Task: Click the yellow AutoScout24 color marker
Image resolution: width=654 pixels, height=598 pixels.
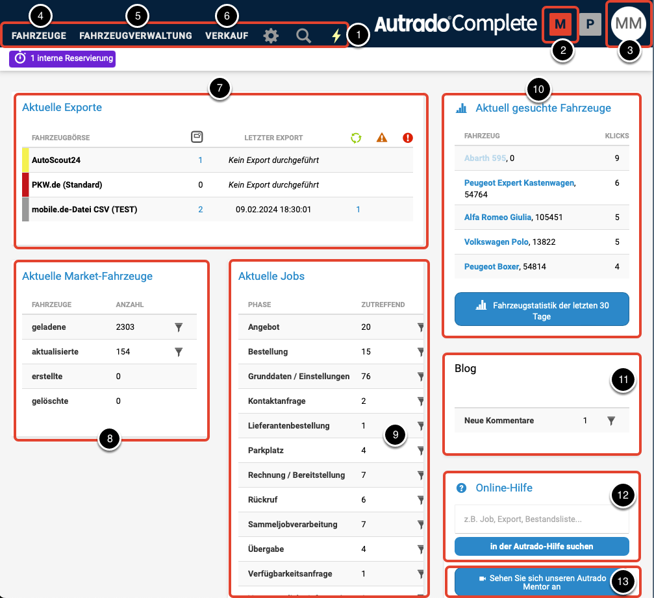Action: [25, 160]
